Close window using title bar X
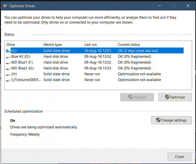The width and height of the screenshot is (196, 164). coord(188,6)
